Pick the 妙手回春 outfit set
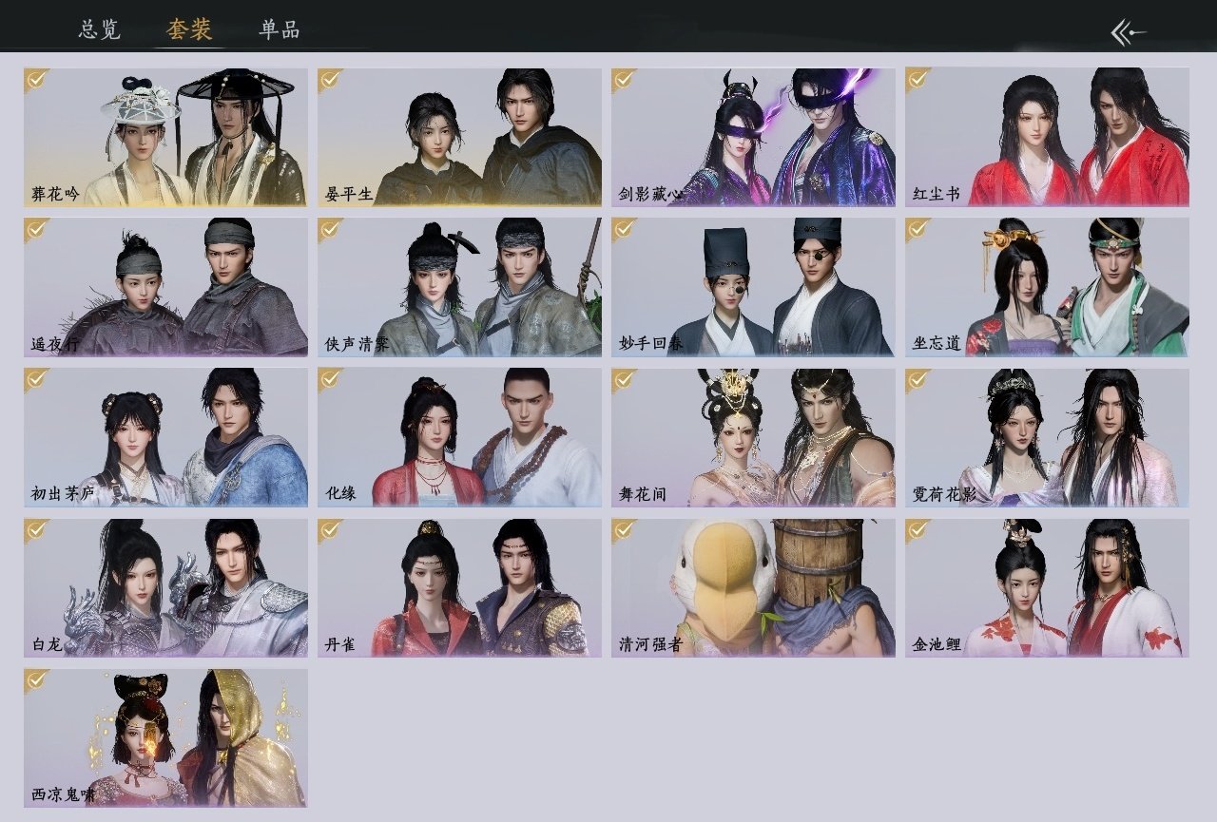 [753, 287]
